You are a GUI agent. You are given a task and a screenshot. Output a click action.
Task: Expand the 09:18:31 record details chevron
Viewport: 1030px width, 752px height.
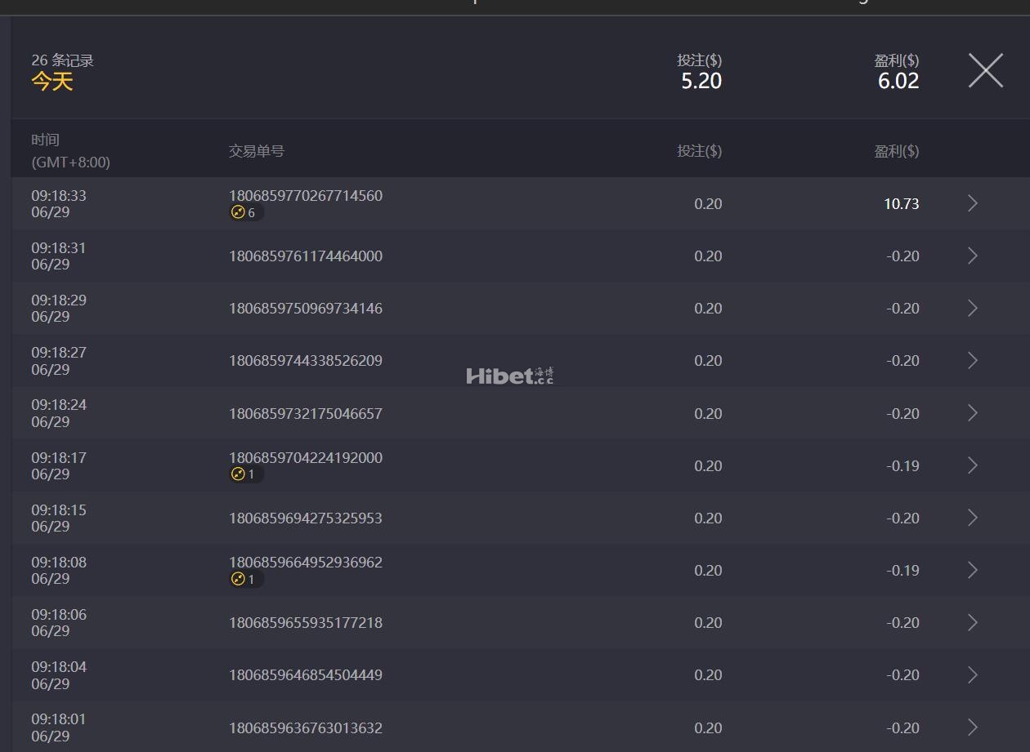(x=972, y=256)
